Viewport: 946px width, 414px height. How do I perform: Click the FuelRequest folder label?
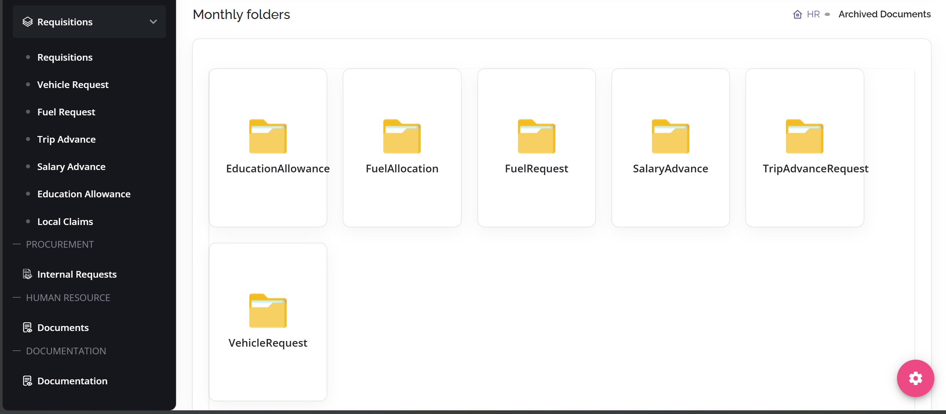click(536, 169)
